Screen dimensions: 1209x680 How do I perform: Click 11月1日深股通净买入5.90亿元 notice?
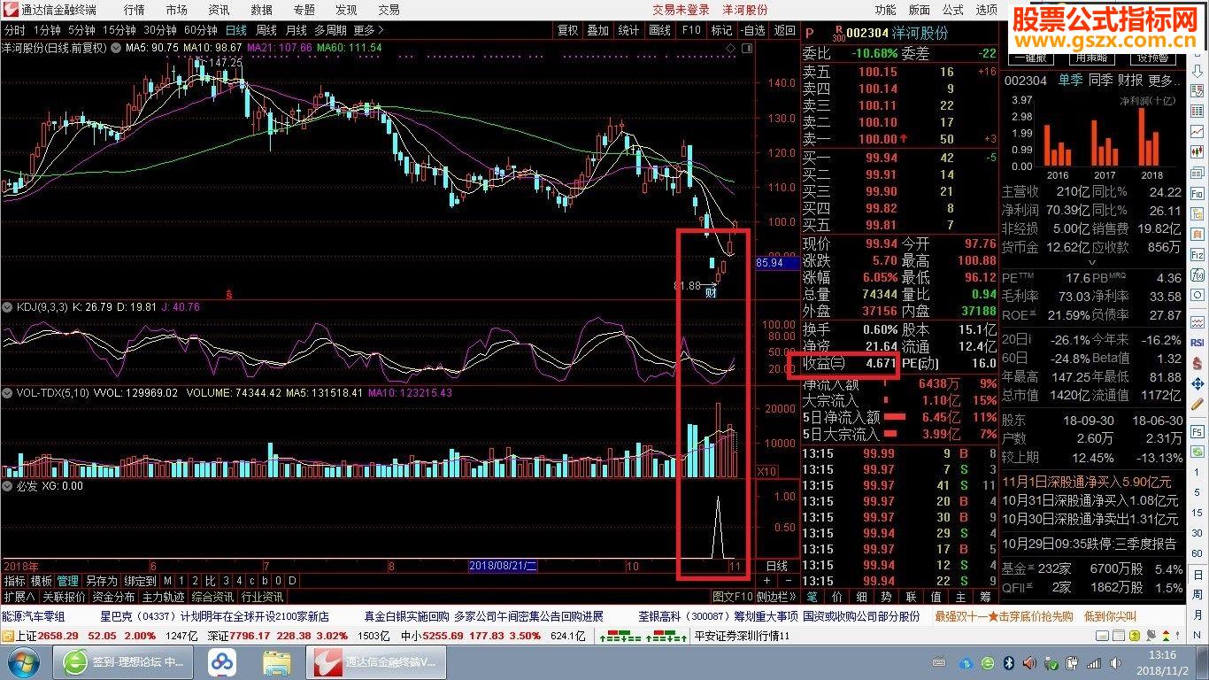tap(1087, 483)
